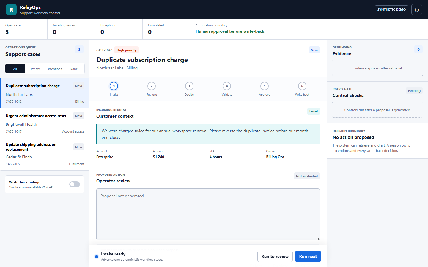Open the Update shipping address on replacement case

tap(45, 154)
